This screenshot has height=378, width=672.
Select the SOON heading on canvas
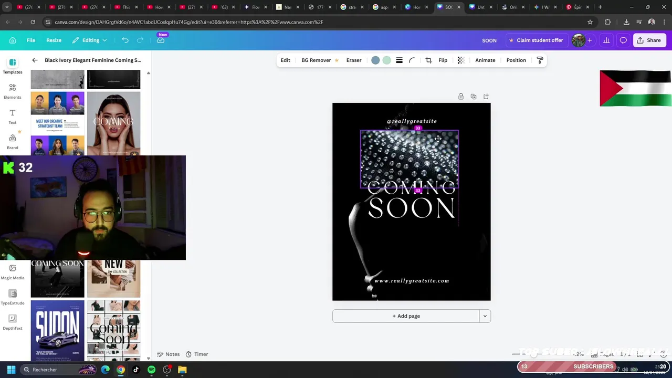pos(412,208)
